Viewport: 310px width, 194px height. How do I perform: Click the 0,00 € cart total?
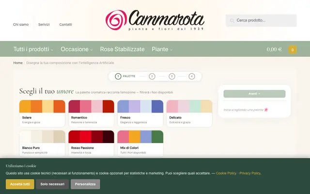click(274, 49)
